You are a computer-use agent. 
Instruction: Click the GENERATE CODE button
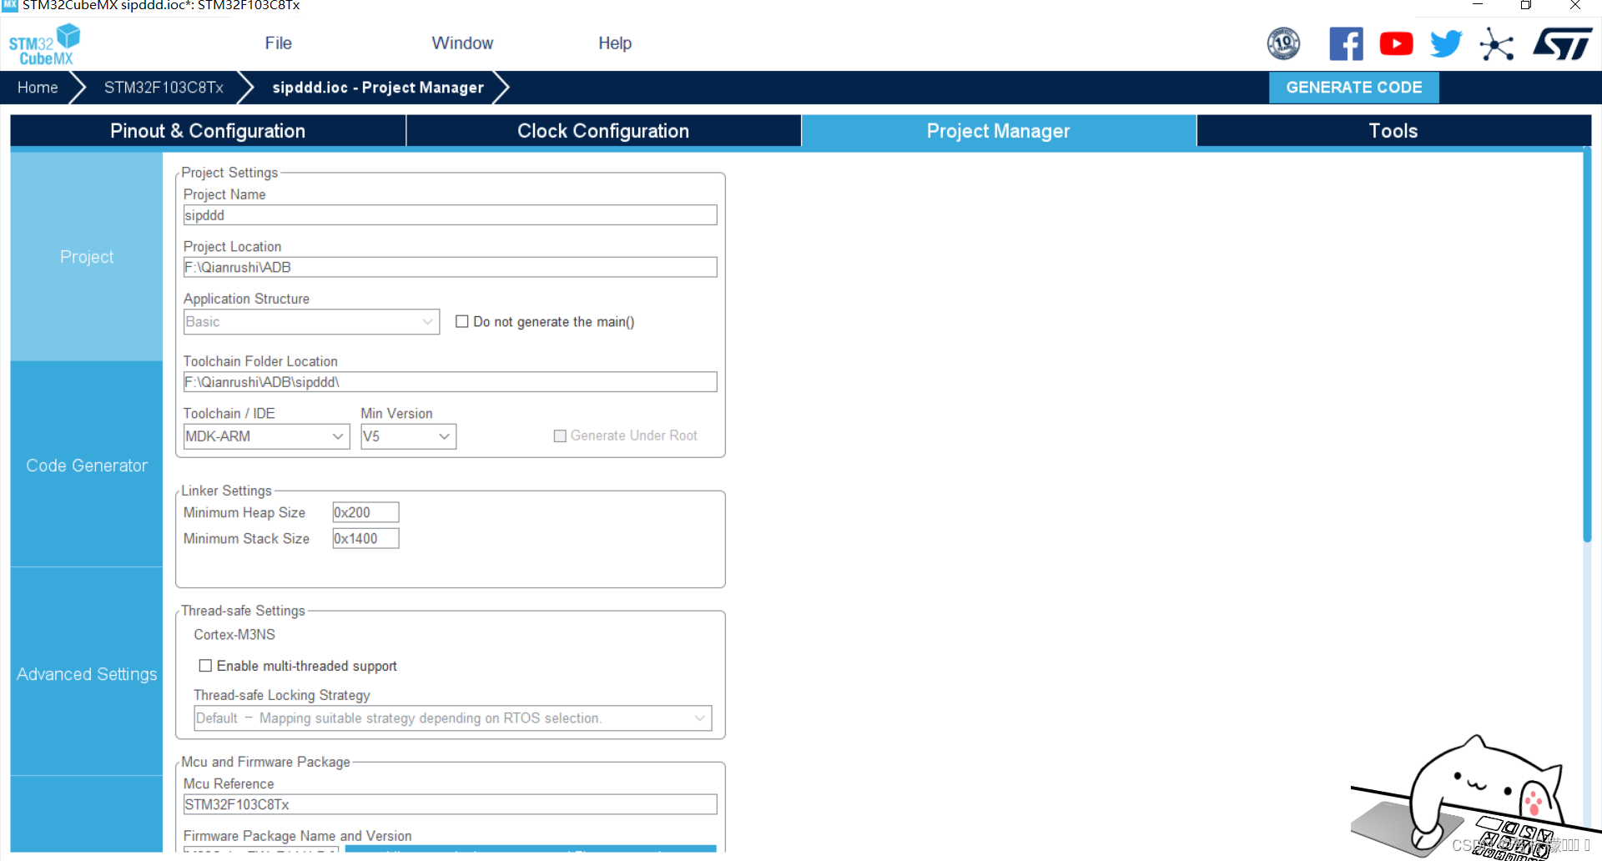tap(1353, 88)
